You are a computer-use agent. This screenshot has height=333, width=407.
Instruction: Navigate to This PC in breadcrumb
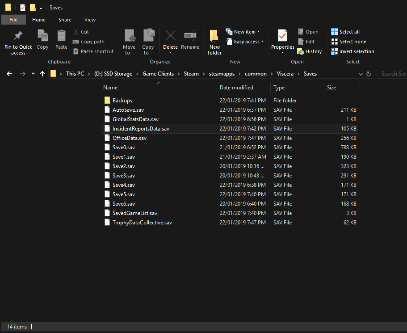pos(75,74)
